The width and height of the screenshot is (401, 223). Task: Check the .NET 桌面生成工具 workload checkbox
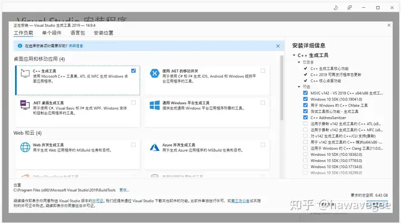[134, 103]
